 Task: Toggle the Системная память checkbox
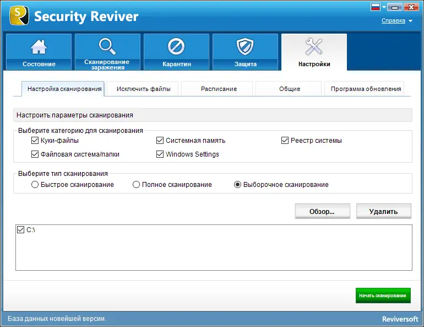[x=160, y=141]
